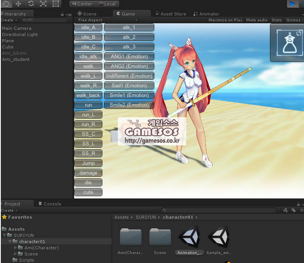Click Search by Label tag icon
The width and height of the screenshot is (304, 263).
pos(294,210)
